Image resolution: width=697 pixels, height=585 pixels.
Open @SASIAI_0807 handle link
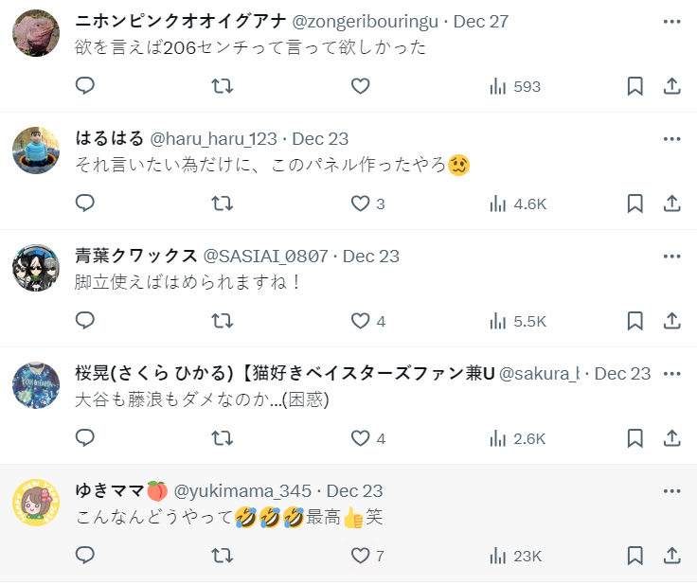266,257
